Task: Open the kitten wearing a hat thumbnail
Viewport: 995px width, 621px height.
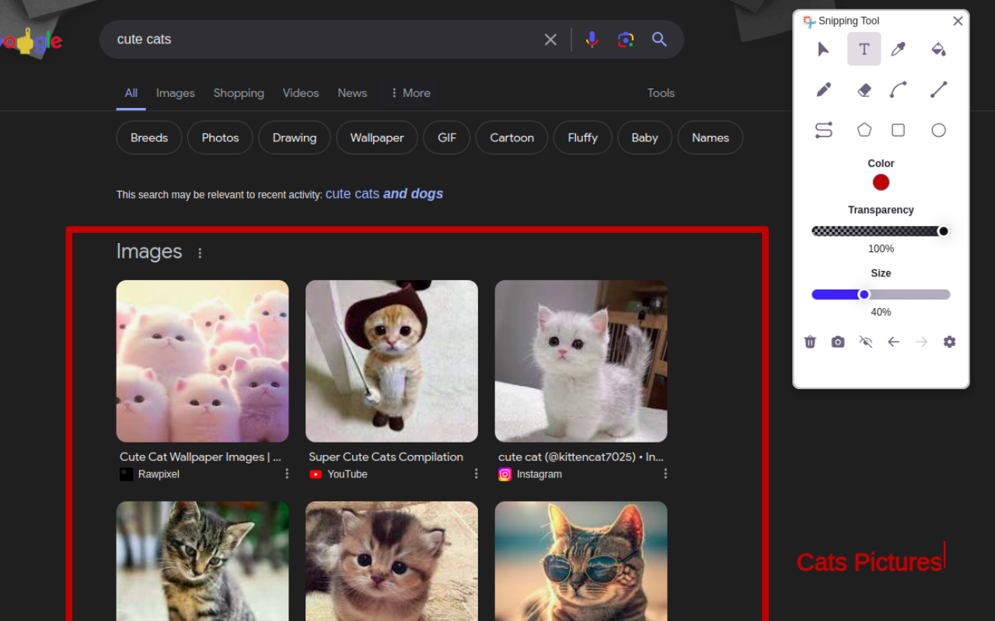Action: pos(392,361)
